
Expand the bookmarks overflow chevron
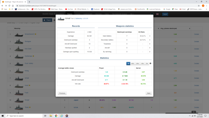click(x=206, y=9)
